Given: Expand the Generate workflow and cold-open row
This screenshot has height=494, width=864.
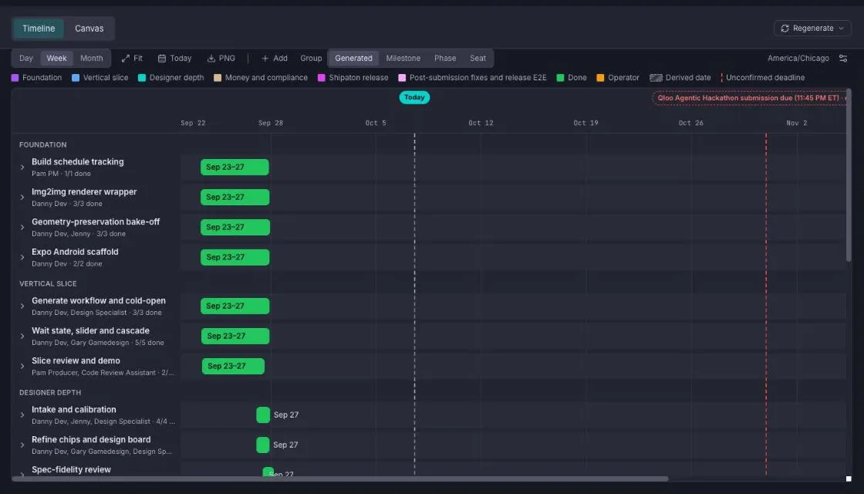Looking at the screenshot, I should (x=22, y=306).
